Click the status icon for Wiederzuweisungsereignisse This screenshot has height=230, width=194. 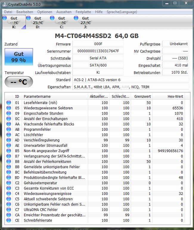(x=9, y=193)
